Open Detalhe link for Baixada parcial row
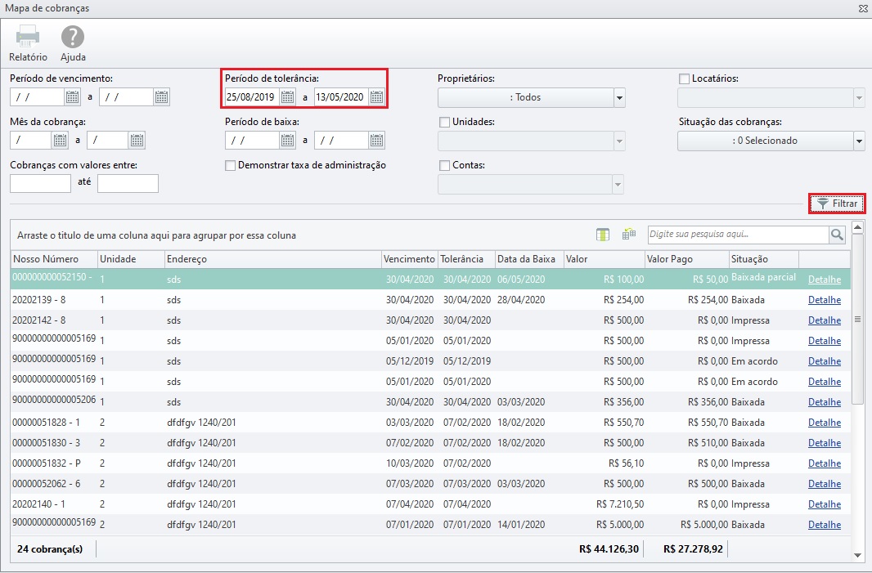Screen dimensions: 872x573 click(825, 280)
